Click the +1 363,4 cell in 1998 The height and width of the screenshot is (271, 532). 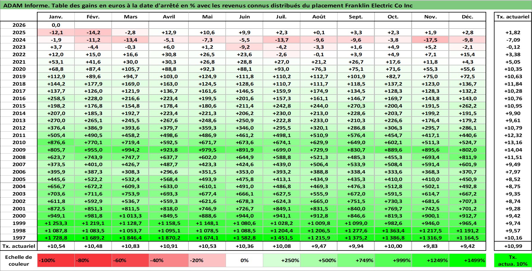click(x=393, y=231)
